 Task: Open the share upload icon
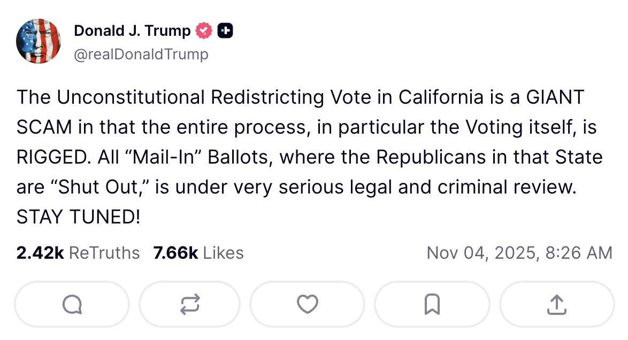tap(556, 304)
